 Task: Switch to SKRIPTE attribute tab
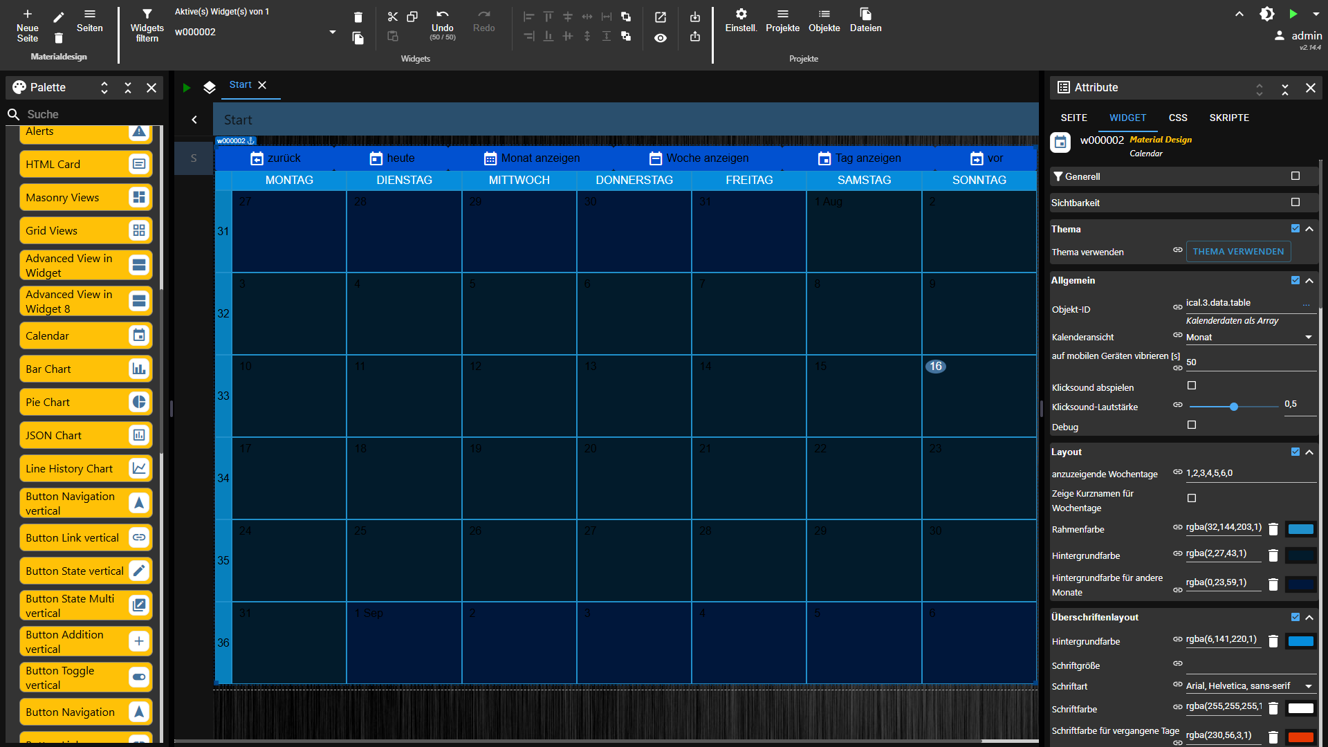1229,118
